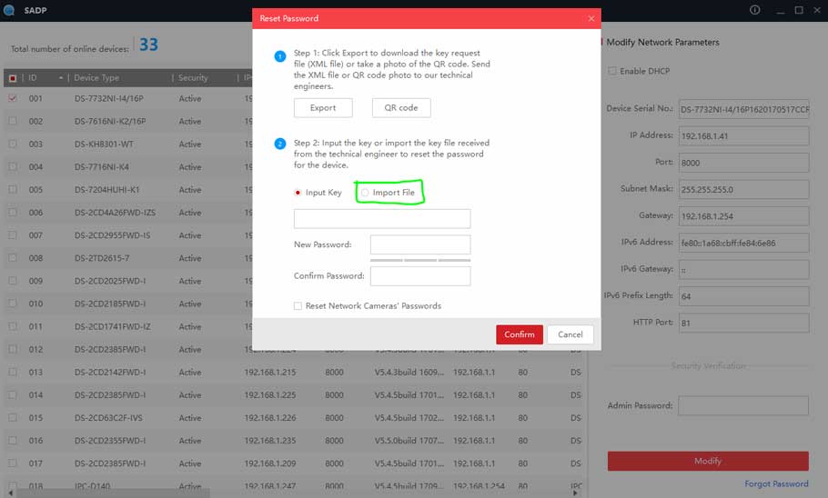Image resolution: width=828 pixels, height=498 pixels.
Task: Sort devices by ID column arrow
Action: (60, 78)
